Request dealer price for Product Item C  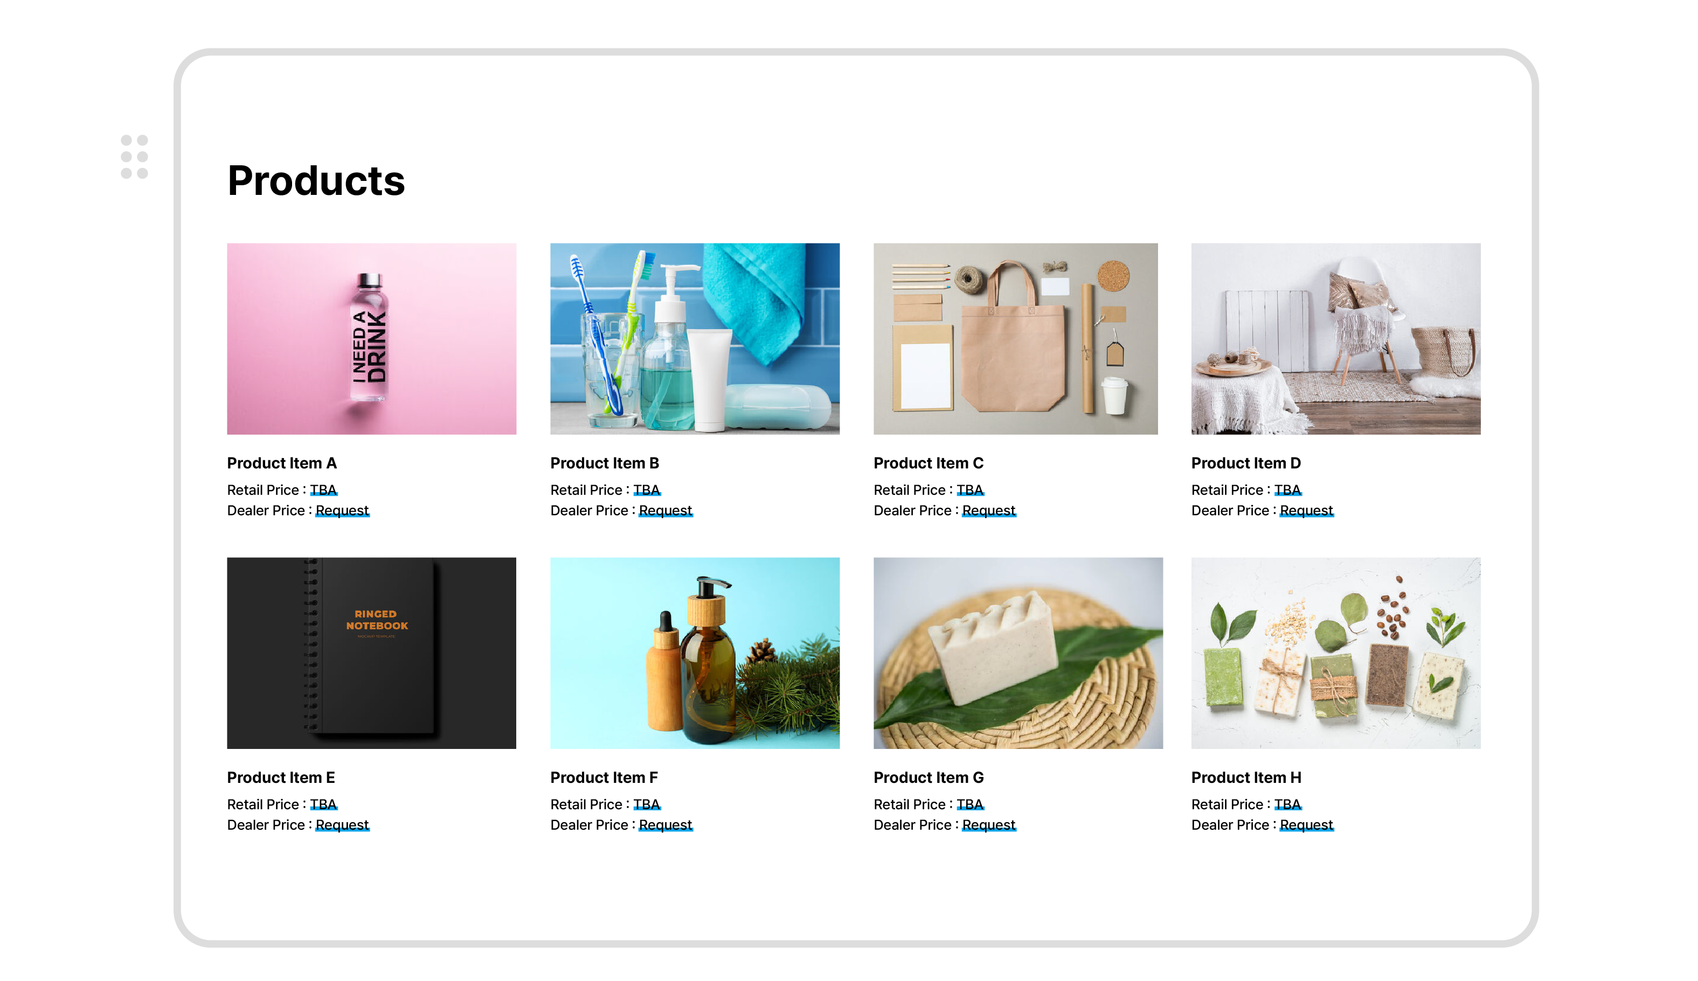pos(988,510)
